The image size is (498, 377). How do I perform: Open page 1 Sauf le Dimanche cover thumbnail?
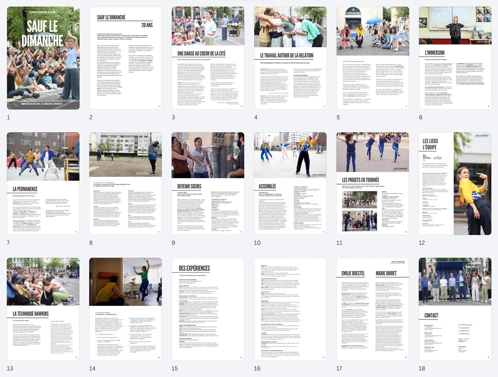tap(43, 58)
